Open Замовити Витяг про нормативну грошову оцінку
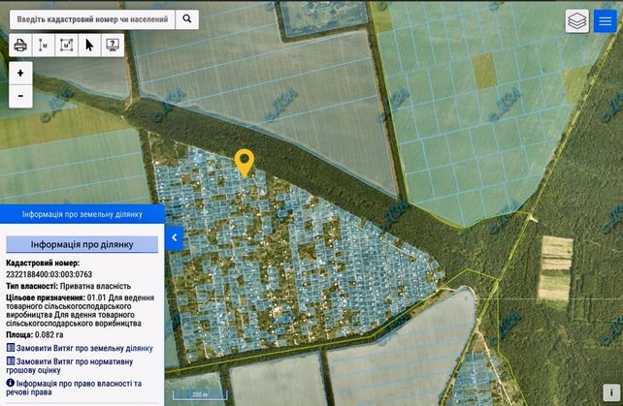This screenshot has height=406, width=623. (x=70, y=366)
